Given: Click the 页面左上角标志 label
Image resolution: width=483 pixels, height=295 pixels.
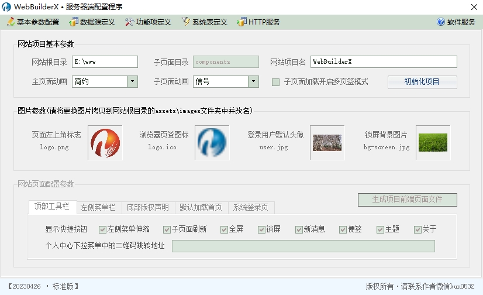Looking at the screenshot, I should (56, 135).
